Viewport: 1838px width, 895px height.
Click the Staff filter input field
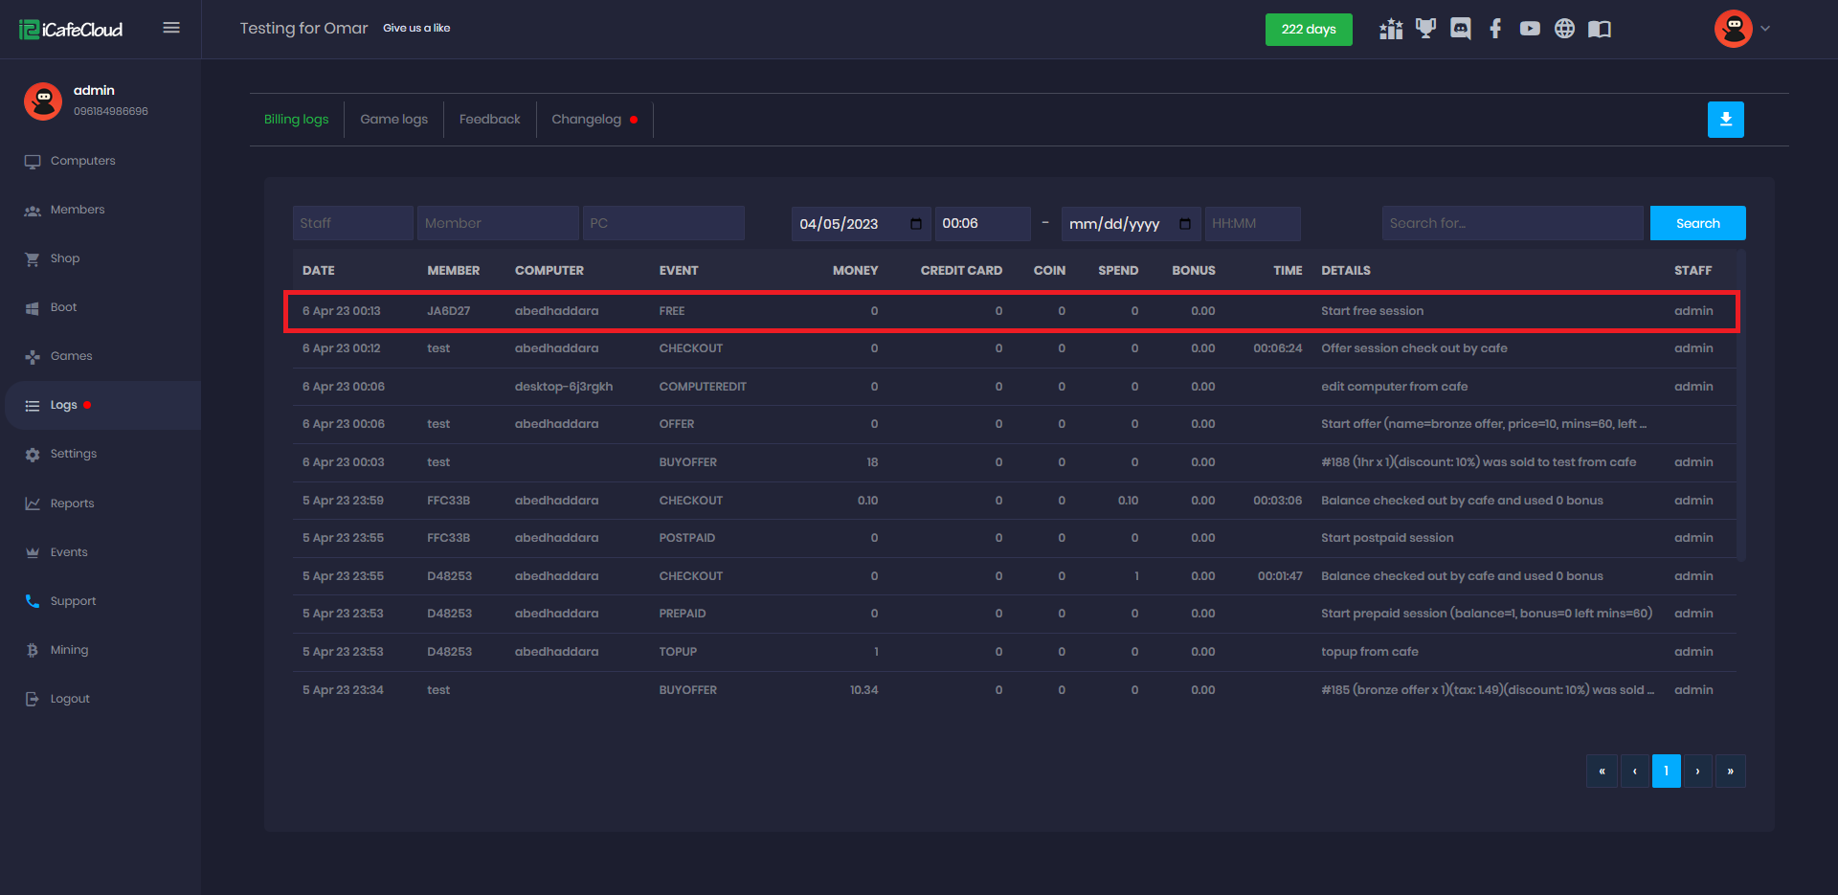[352, 223]
